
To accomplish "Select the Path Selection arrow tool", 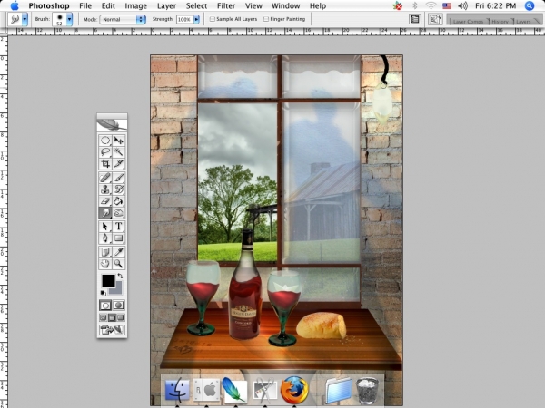I will [x=105, y=227].
